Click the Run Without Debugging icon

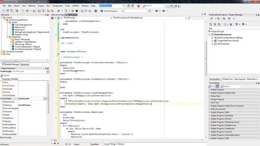66,11
